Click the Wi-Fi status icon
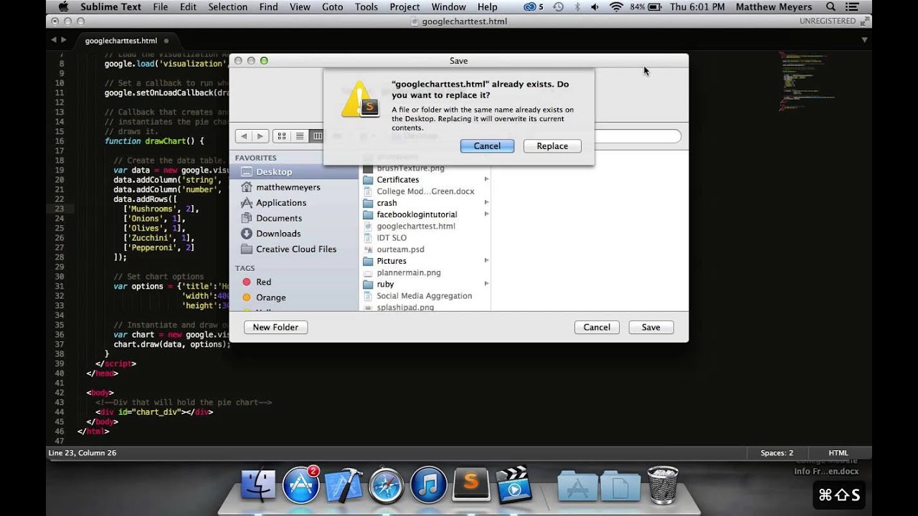Viewport: 918px width, 516px height. coord(616,7)
